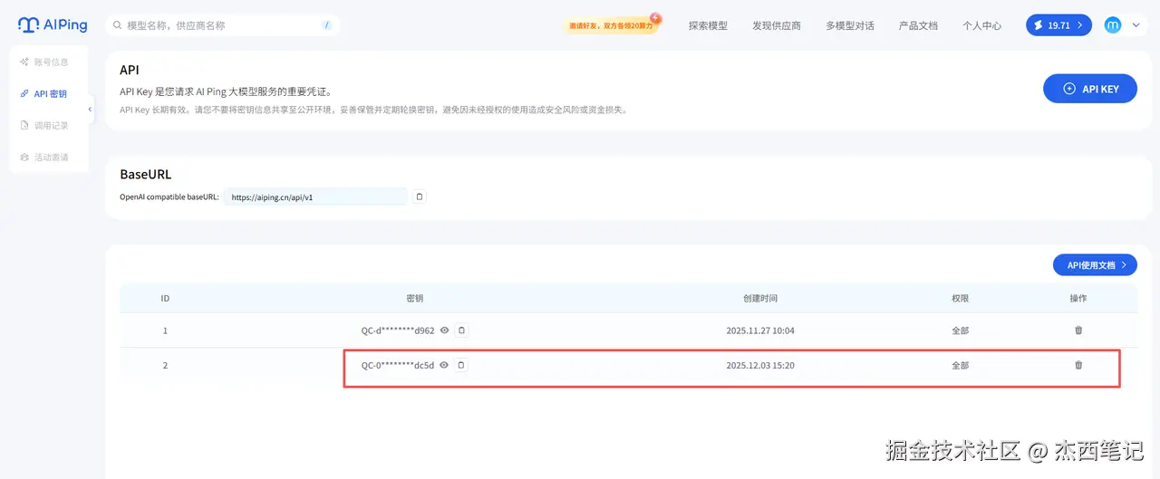The height and width of the screenshot is (479, 1160).
Task: Click the 权限 column header
Action: tap(961, 298)
